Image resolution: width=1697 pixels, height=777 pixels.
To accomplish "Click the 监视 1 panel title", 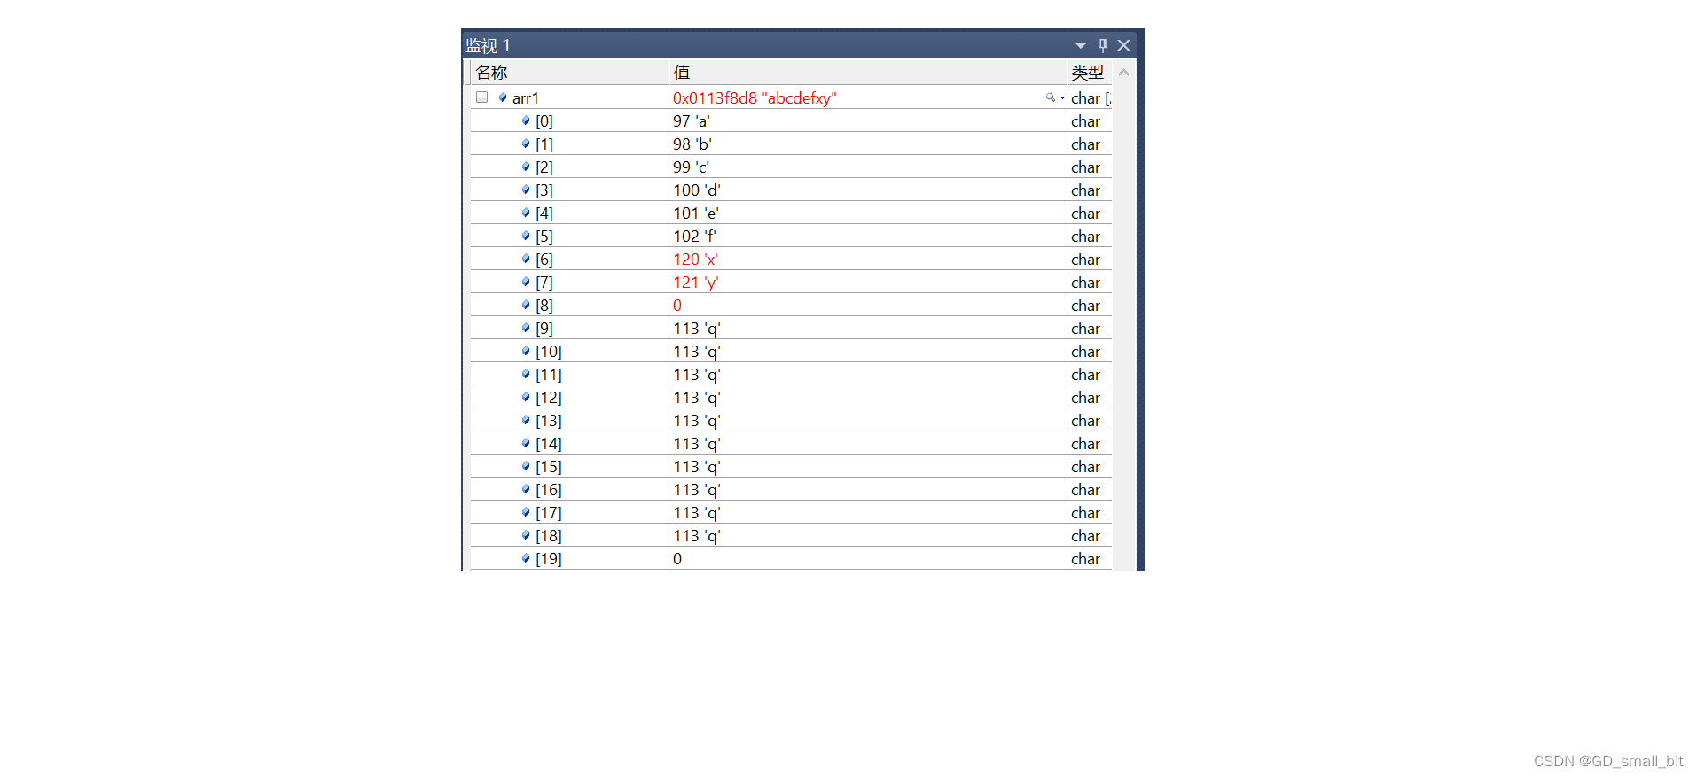I will click(488, 45).
